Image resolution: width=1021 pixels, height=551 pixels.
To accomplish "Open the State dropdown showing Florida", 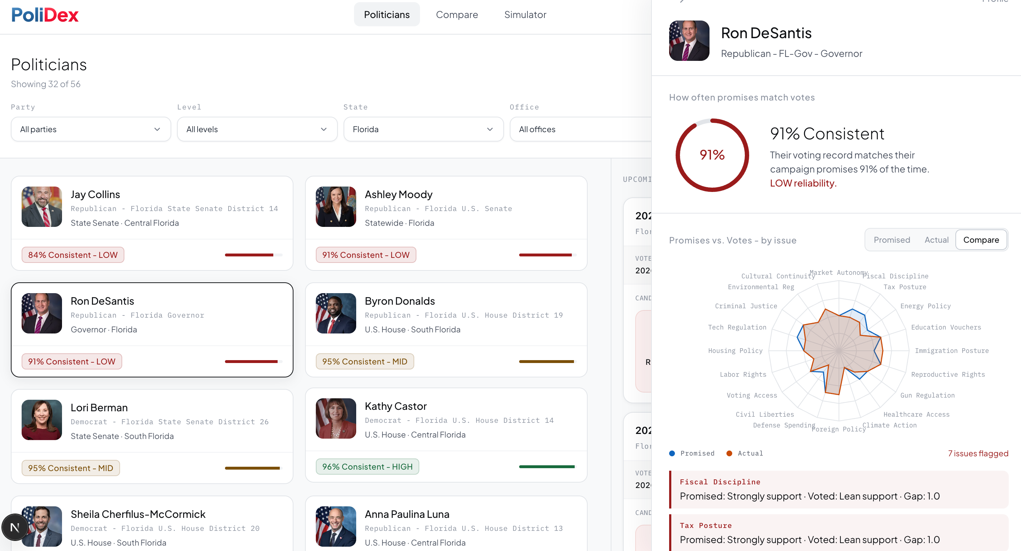I will tap(423, 129).
